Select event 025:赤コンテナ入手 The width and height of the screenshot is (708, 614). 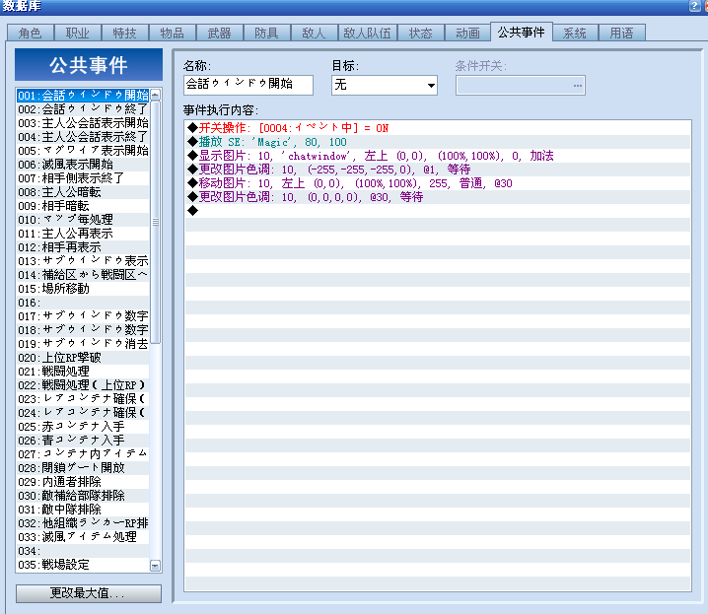pos(83,427)
